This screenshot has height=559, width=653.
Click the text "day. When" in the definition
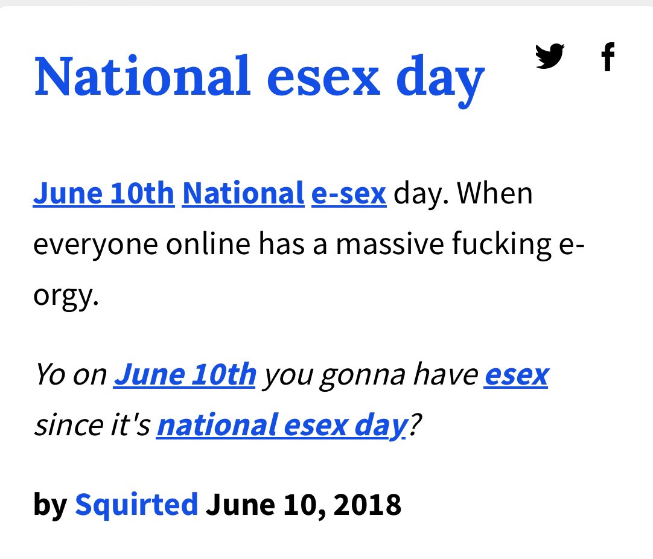click(463, 194)
